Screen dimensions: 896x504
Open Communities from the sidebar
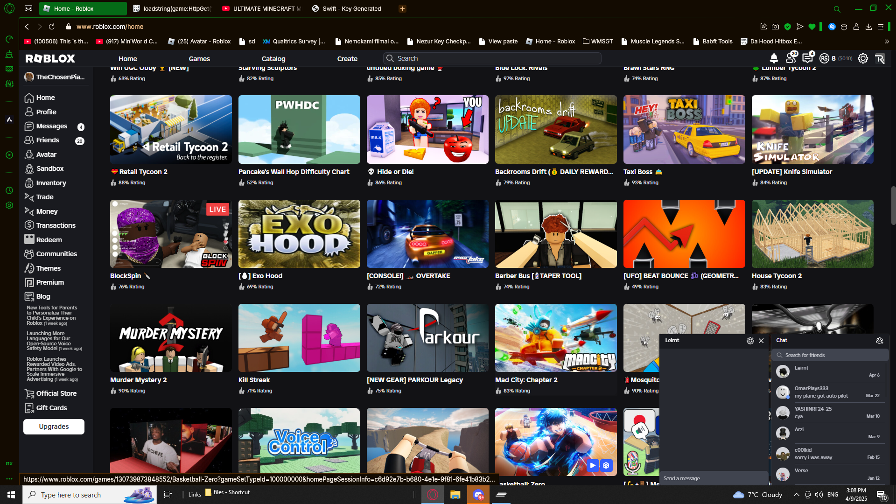coord(50,254)
